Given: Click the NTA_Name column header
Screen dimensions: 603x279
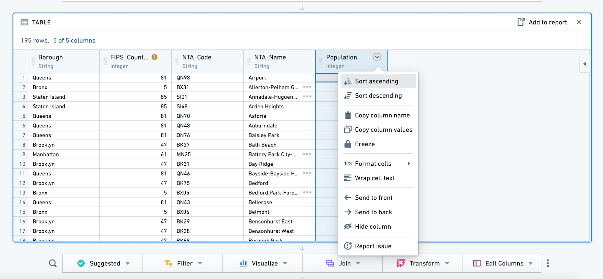Looking at the screenshot, I should tap(280, 62).
